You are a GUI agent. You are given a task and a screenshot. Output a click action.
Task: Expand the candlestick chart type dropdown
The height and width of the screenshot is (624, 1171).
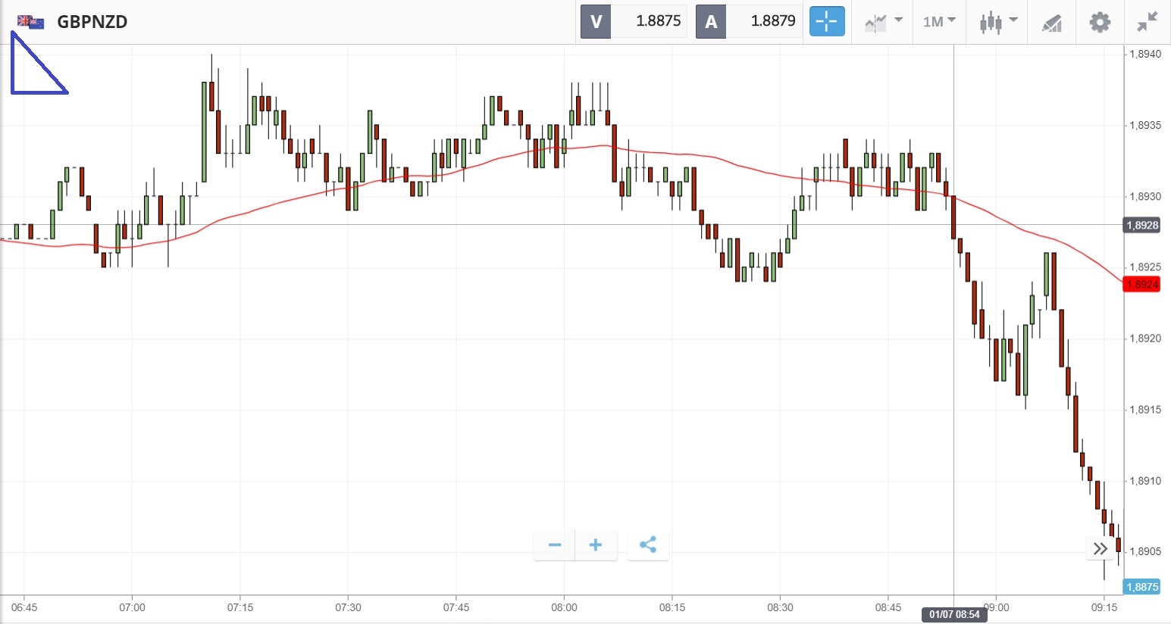(997, 21)
